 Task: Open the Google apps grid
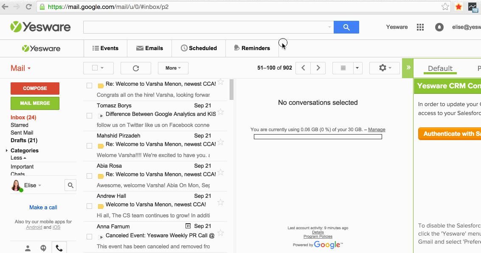pos(420,27)
